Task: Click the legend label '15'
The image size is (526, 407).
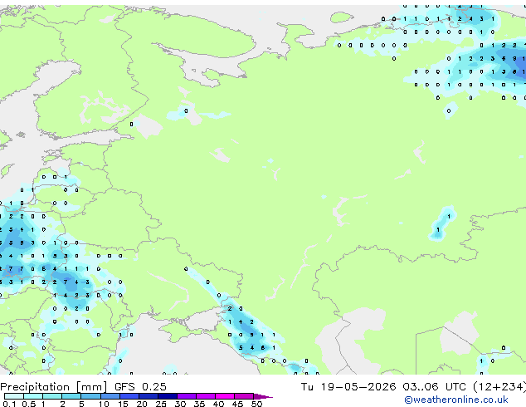Action: tap(123, 404)
